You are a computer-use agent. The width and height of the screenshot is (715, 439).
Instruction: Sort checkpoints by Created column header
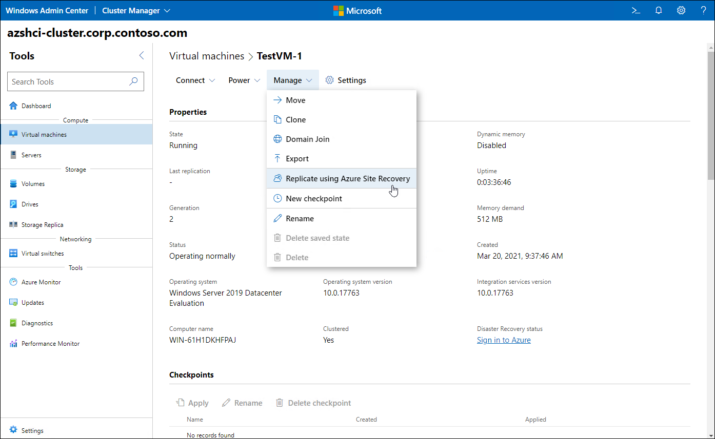click(x=366, y=420)
